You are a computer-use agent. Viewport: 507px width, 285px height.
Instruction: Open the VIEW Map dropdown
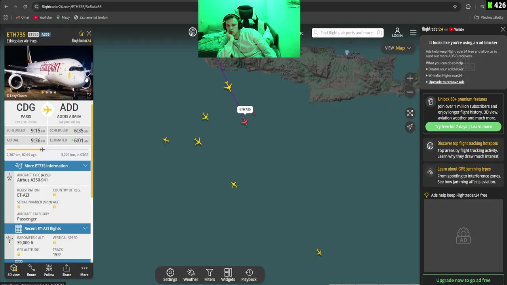(398, 48)
